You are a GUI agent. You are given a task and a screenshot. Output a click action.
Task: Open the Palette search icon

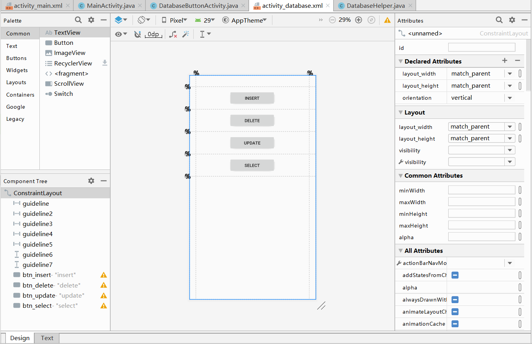(78, 20)
